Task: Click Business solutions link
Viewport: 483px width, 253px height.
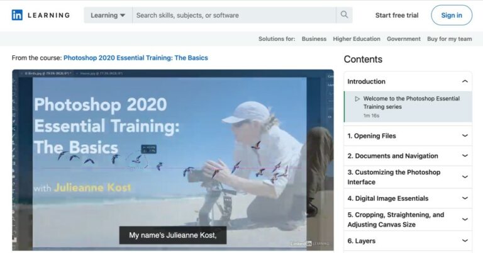Action: tap(314, 39)
